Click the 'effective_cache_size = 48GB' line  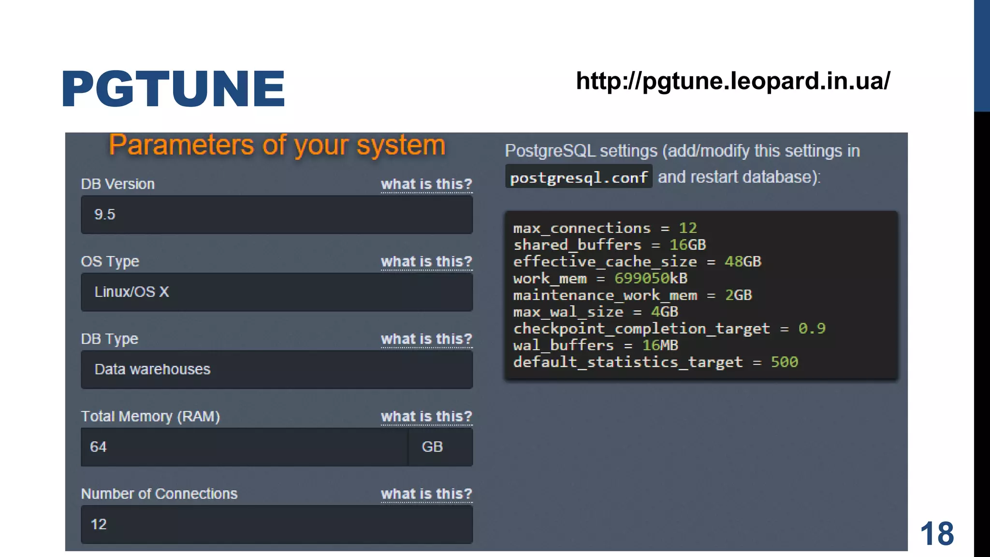[x=637, y=262]
